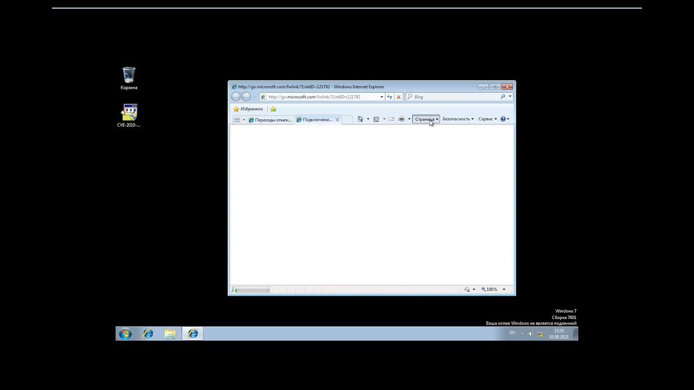Screen dimensions: 694x390
Task: Stop loading with the red X icon
Action: 399,97
